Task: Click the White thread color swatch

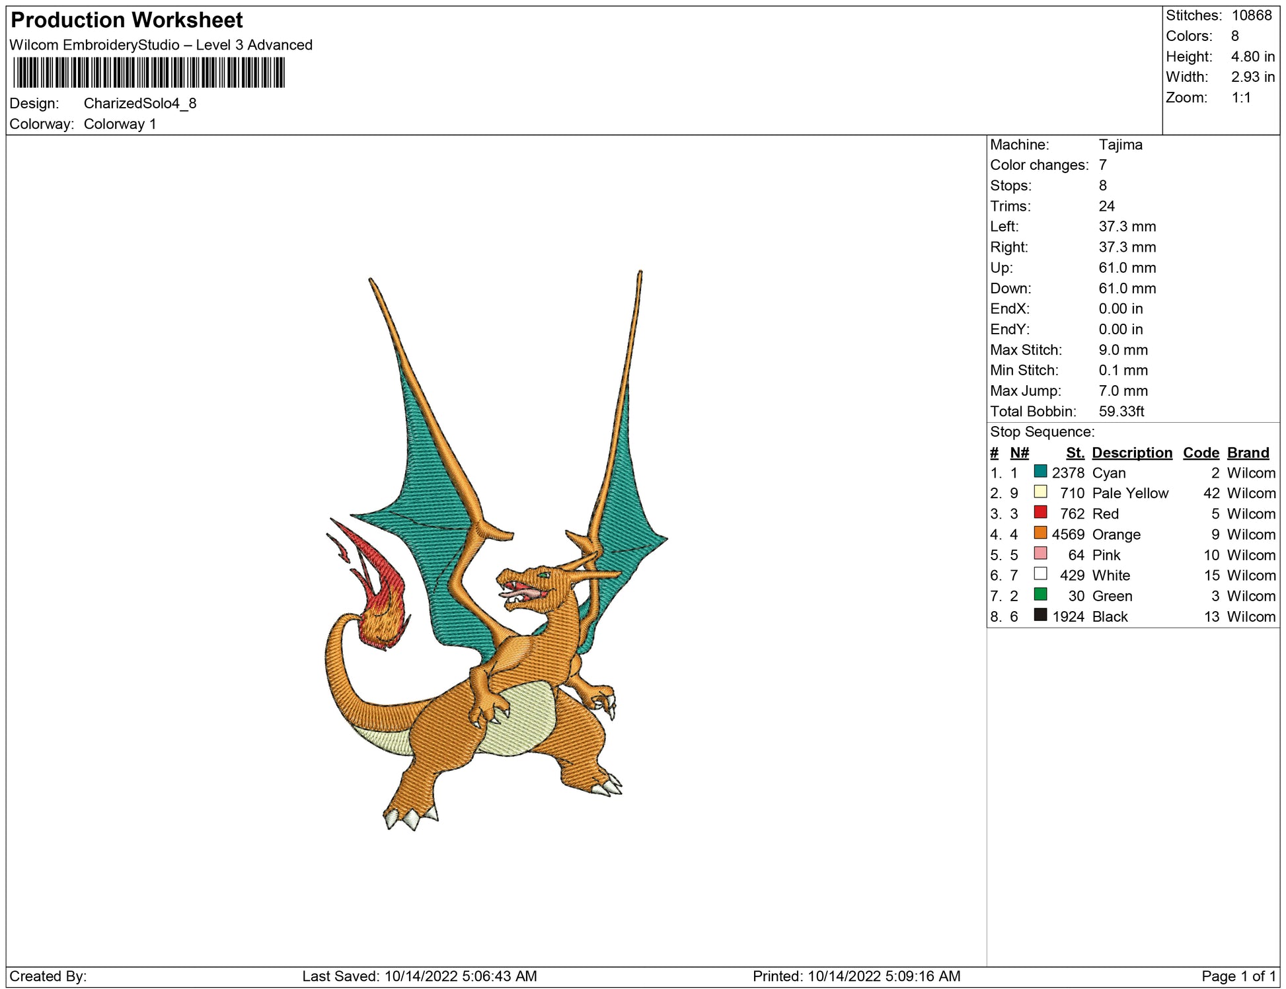Action: click(x=1040, y=574)
